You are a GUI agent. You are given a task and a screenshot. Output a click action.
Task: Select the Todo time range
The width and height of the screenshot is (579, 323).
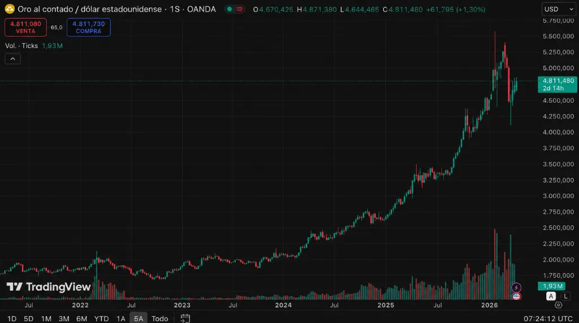159,318
